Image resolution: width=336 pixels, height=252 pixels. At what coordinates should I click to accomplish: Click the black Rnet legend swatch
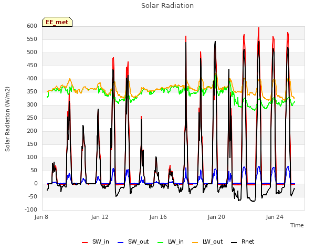pyautogui.click(x=234, y=243)
